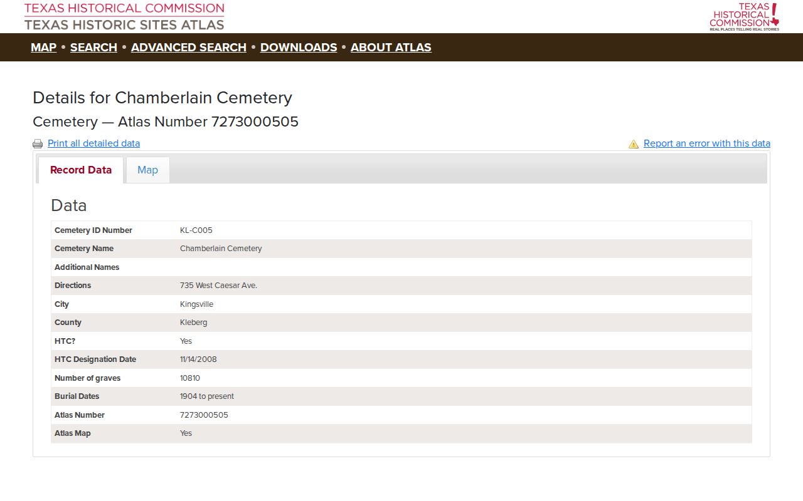Visit the ABOUT ATLAS page
This screenshot has width=803, height=501.
(x=391, y=48)
